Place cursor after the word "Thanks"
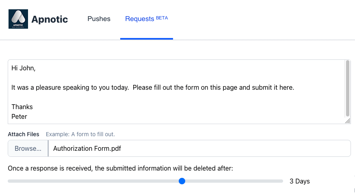The image size is (355, 194). pos(33,107)
